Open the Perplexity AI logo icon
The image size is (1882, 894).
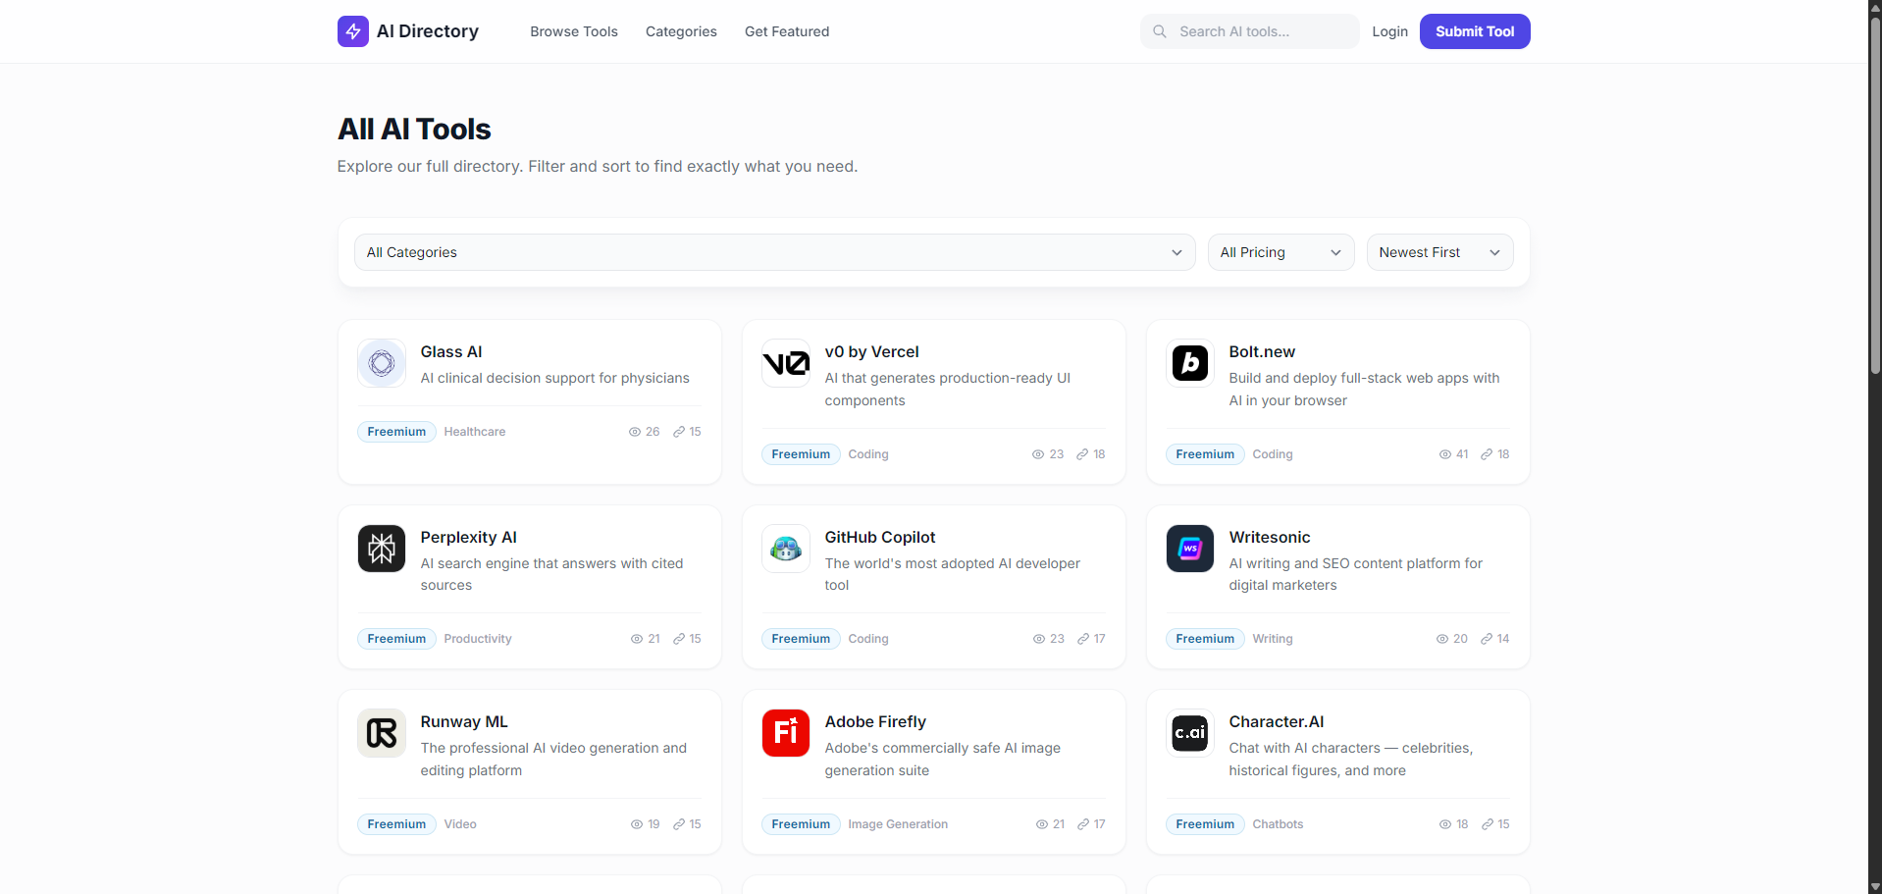tap(382, 549)
